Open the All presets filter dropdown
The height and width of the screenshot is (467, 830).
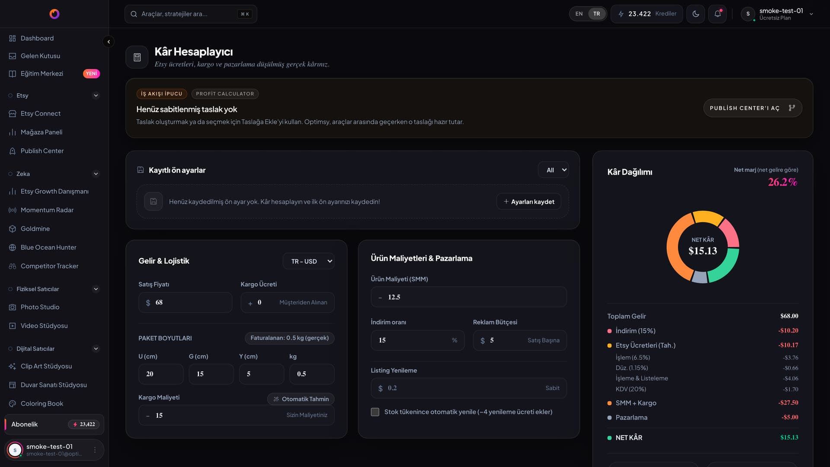point(553,170)
